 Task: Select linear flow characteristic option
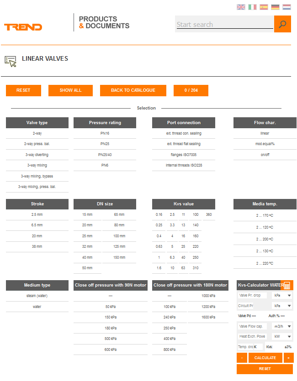(x=265, y=134)
